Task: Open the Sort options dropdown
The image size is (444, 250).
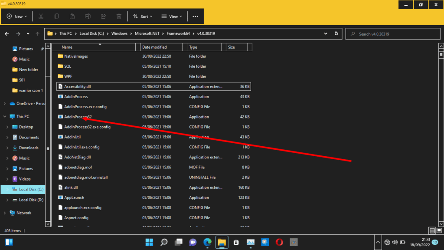Action: coord(143,16)
